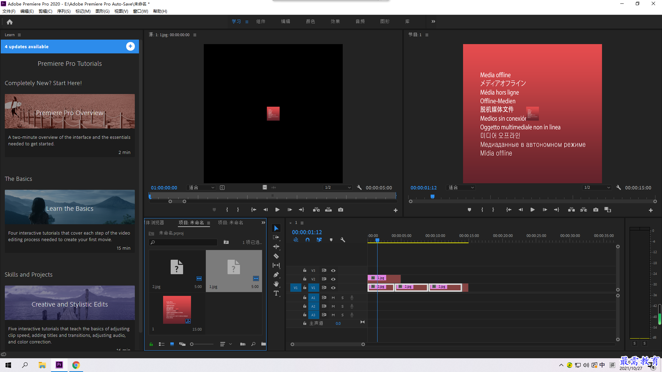Toggle lock on track V2
662x372 pixels.
pyautogui.click(x=304, y=279)
